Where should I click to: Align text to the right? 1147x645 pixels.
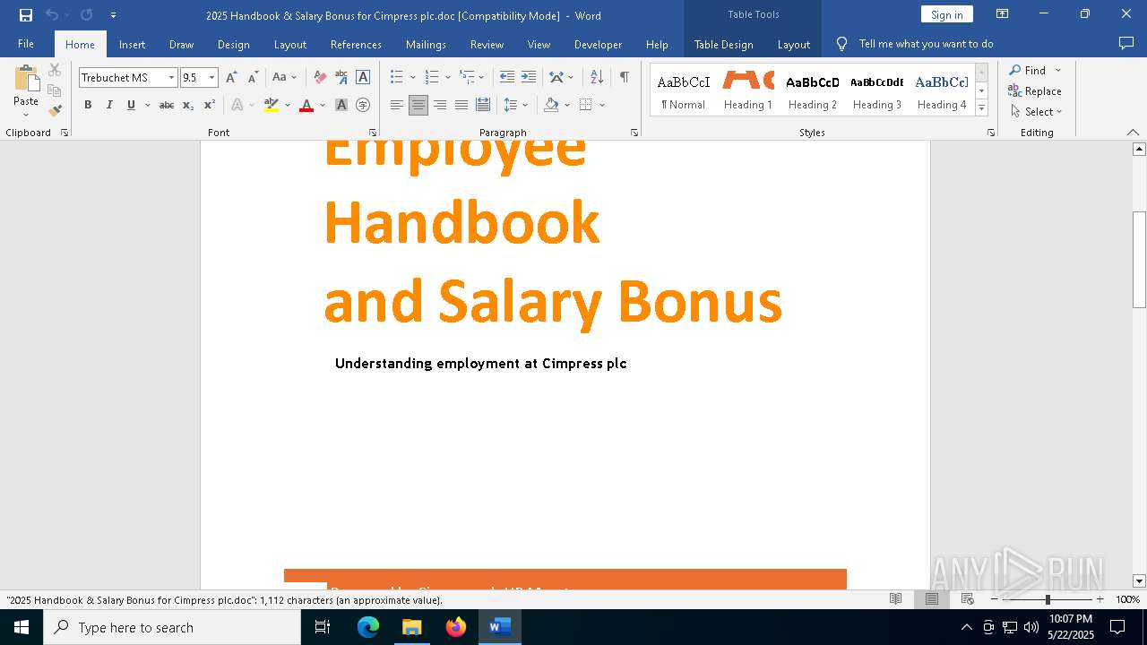[440, 105]
